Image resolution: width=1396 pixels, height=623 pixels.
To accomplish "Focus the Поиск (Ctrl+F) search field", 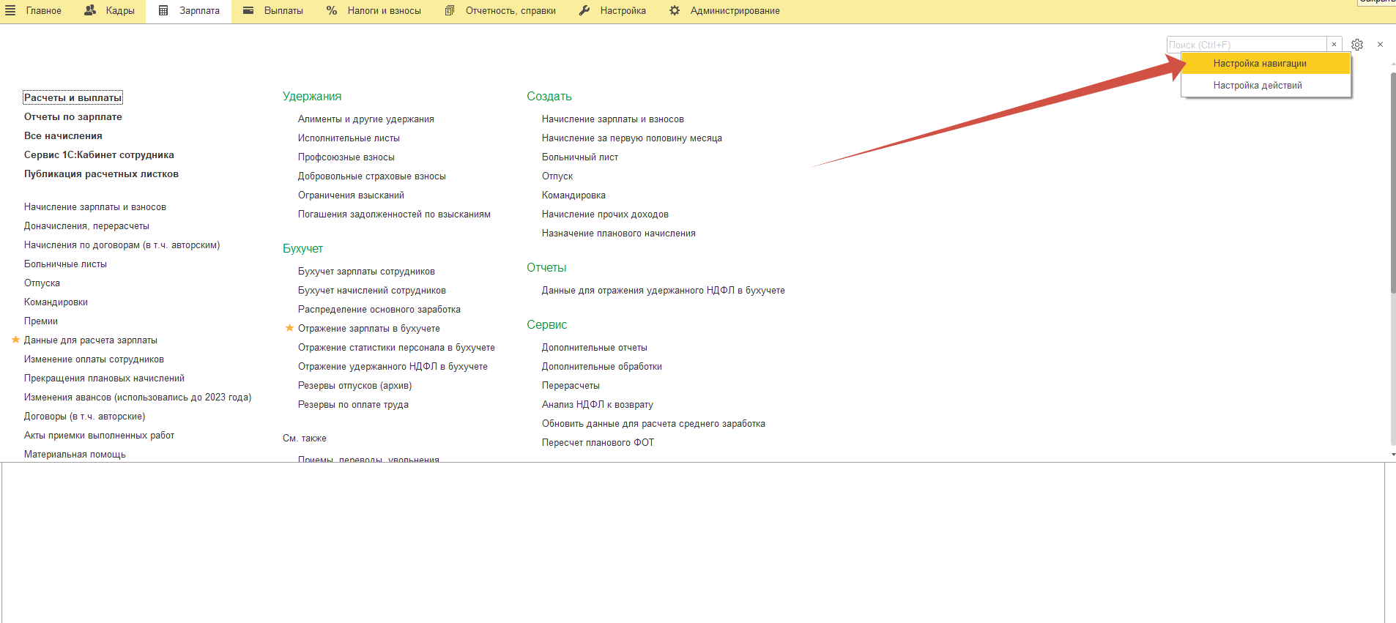I will pyautogui.click(x=1245, y=45).
